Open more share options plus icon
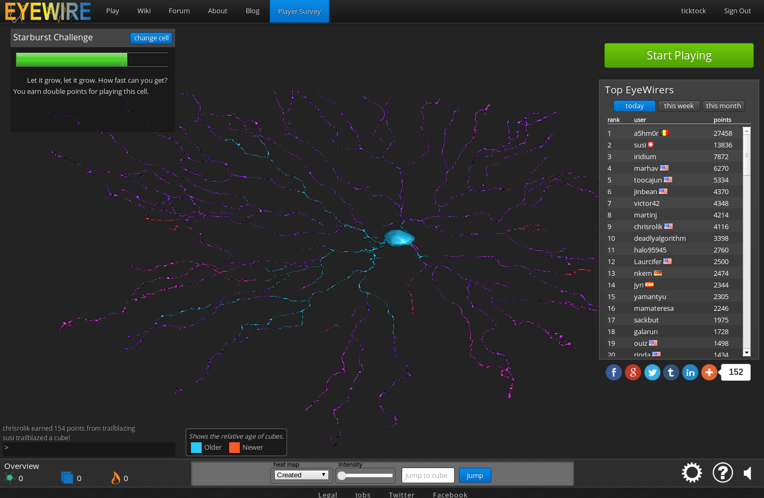The width and height of the screenshot is (764, 498). [x=709, y=372]
